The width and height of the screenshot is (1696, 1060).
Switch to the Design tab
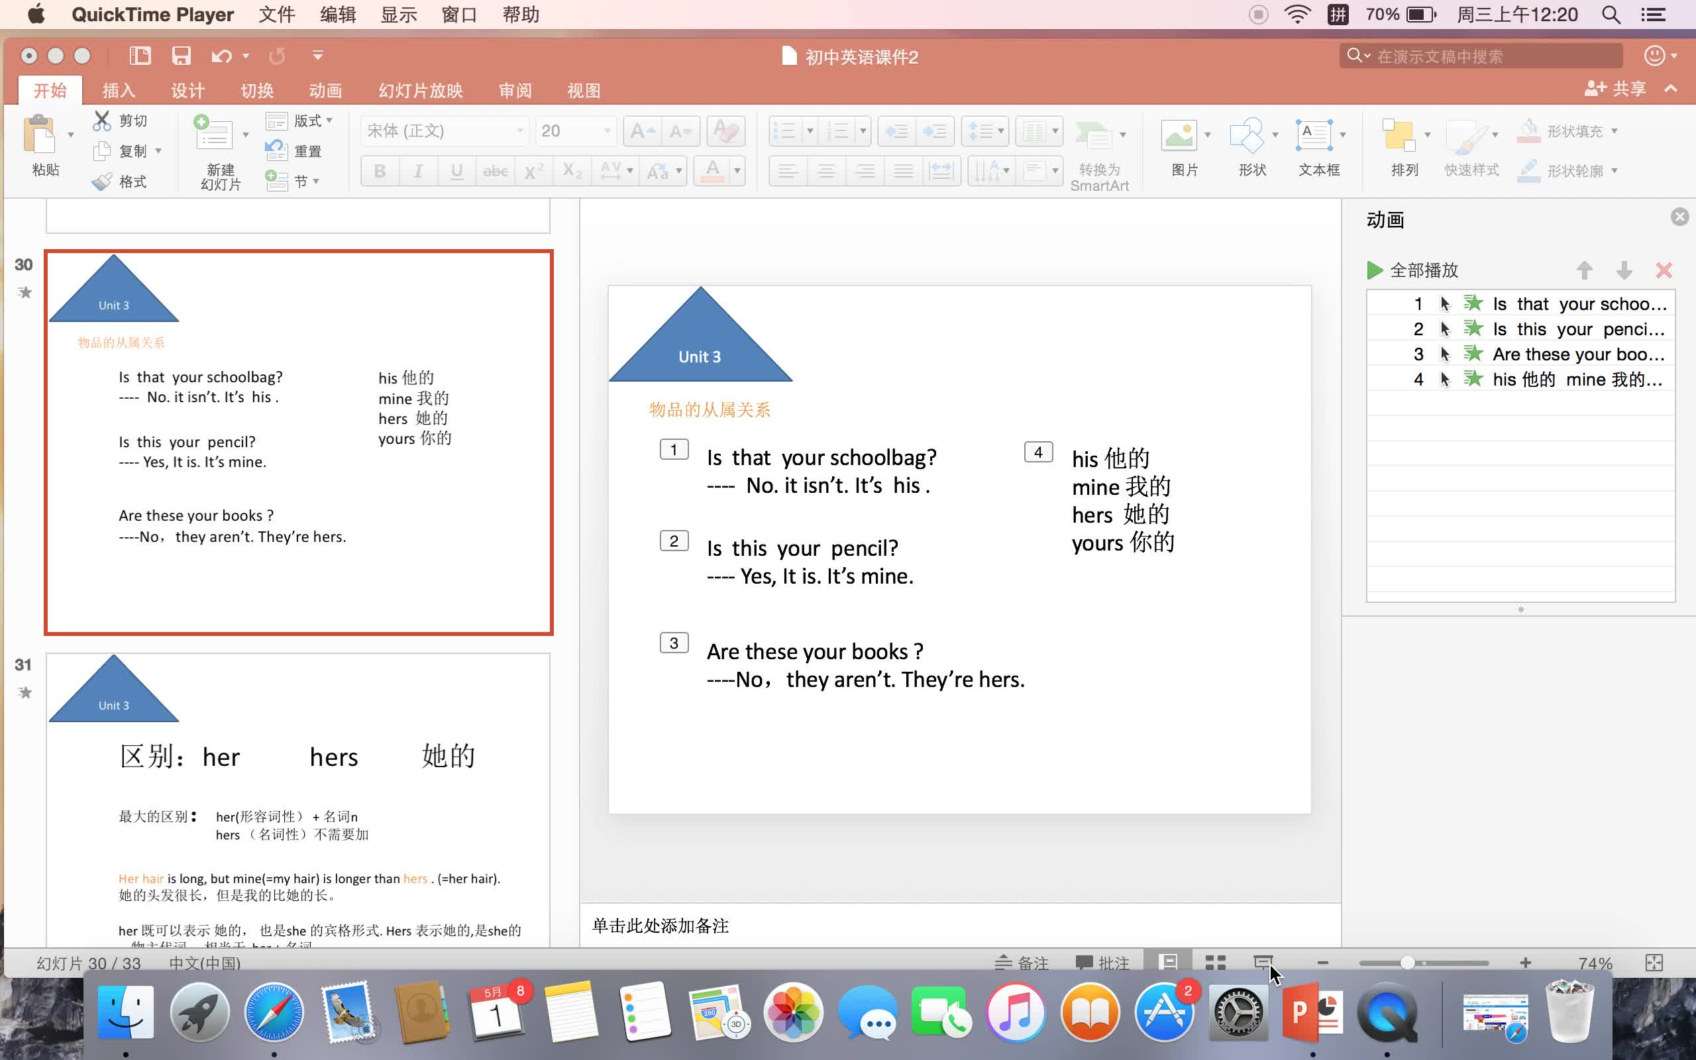(x=188, y=91)
